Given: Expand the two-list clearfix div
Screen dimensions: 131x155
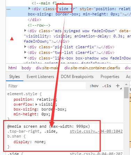Looking at the screenshot, I should click(x=25, y=52).
